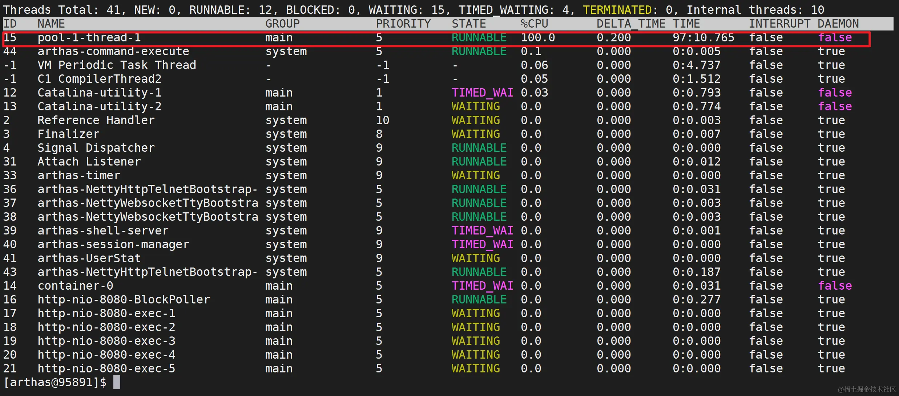
Task: Click the 97:10.765 TIME value
Action: point(703,38)
